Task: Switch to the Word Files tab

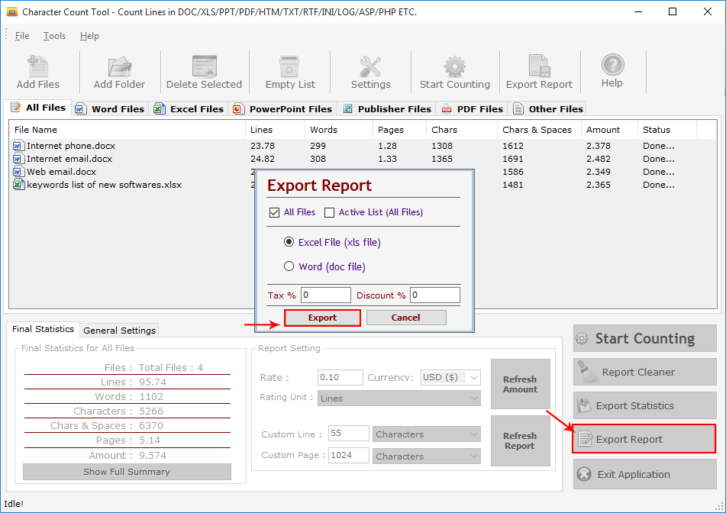Action: tap(111, 109)
